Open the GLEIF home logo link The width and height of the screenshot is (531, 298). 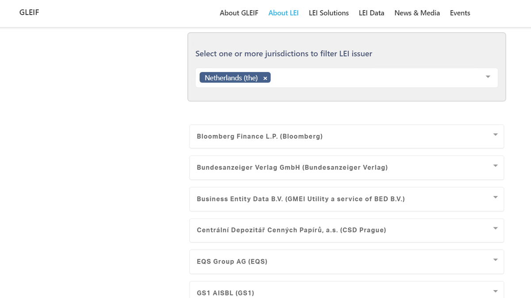point(29,12)
